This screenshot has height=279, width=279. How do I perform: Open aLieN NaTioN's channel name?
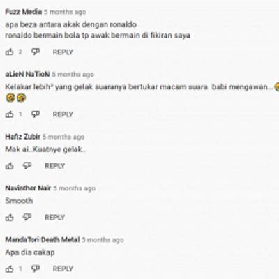27,74
